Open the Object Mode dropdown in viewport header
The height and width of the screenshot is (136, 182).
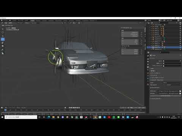9,23
